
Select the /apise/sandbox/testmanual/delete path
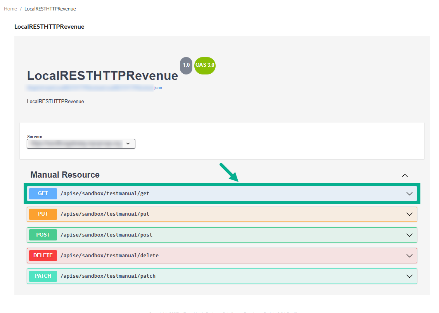coord(109,255)
